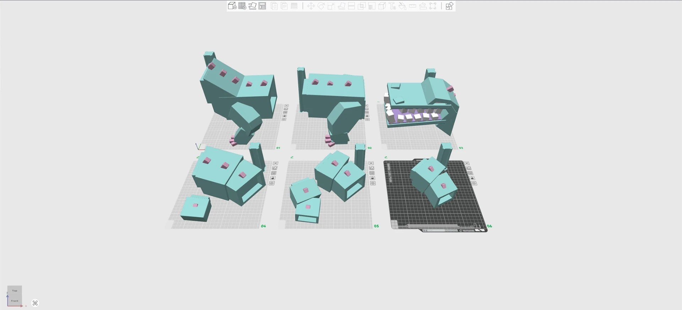The height and width of the screenshot is (310, 682).
Task: Click the Top face of view cube
Action: 15,290
